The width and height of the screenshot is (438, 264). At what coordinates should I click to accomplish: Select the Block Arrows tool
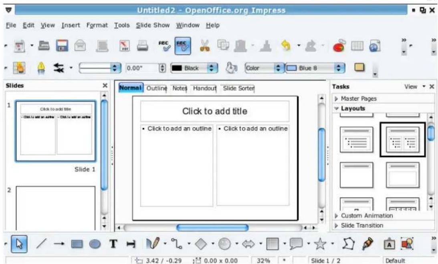(248, 244)
